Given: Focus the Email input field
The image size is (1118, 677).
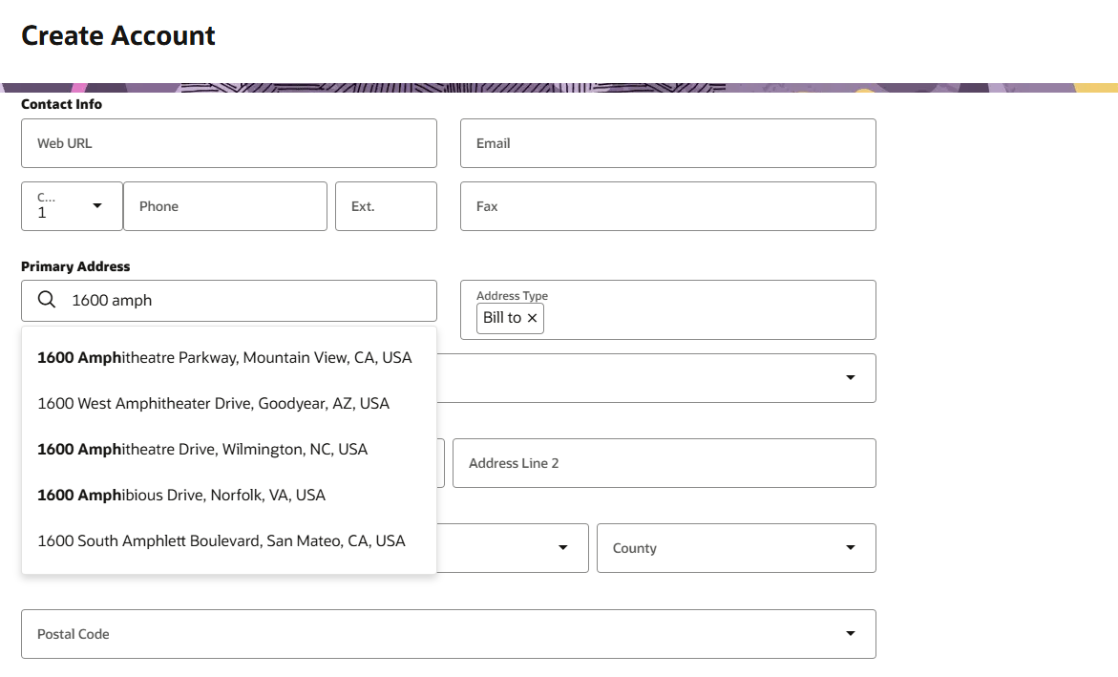Looking at the screenshot, I should click(x=668, y=143).
